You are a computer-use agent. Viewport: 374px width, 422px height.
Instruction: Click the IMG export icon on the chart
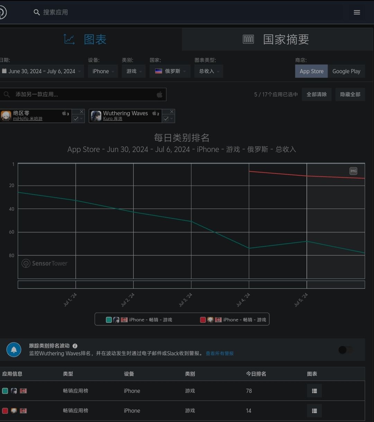[x=353, y=171]
